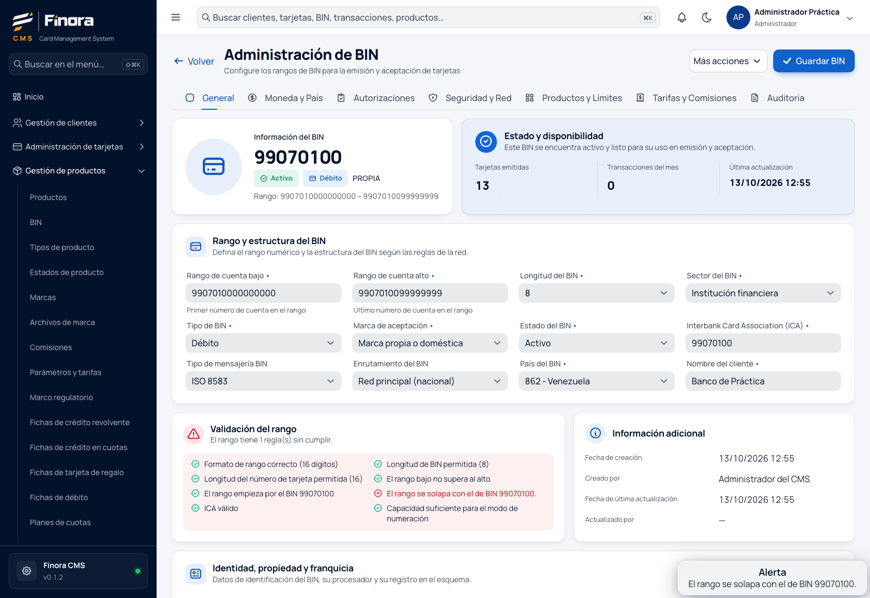
Task: Switch to Autorizaciones tab
Action: pyautogui.click(x=376, y=98)
